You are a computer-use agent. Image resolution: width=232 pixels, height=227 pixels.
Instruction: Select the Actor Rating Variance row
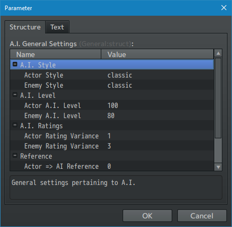click(x=112, y=136)
